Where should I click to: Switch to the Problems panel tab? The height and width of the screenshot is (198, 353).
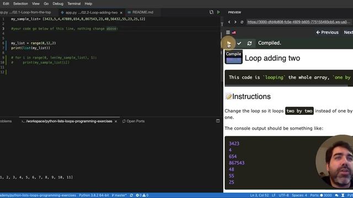coord(6,121)
